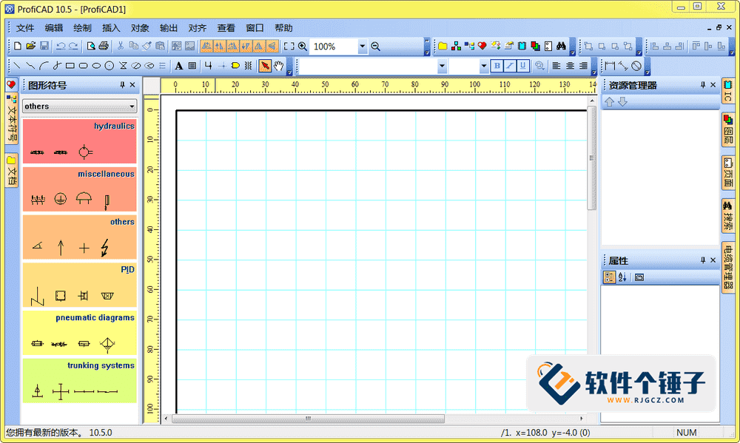Click the move-up arrow in 资源管理器 panel
740x443 pixels.
[x=608, y=101]
